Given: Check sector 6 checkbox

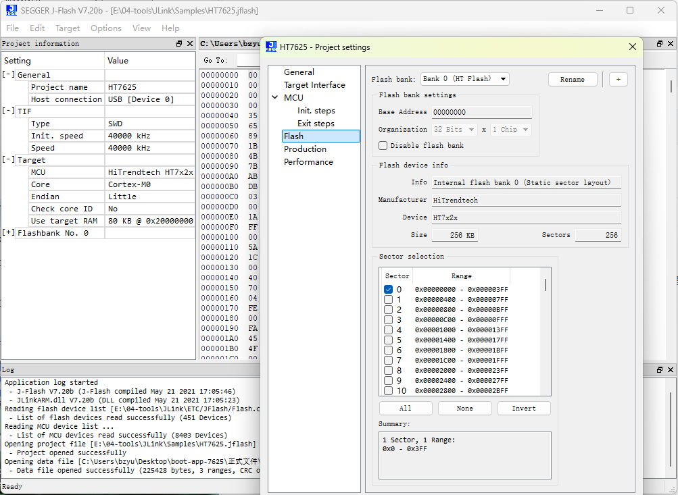Looking at the screenshot, I should click(388, 350).
